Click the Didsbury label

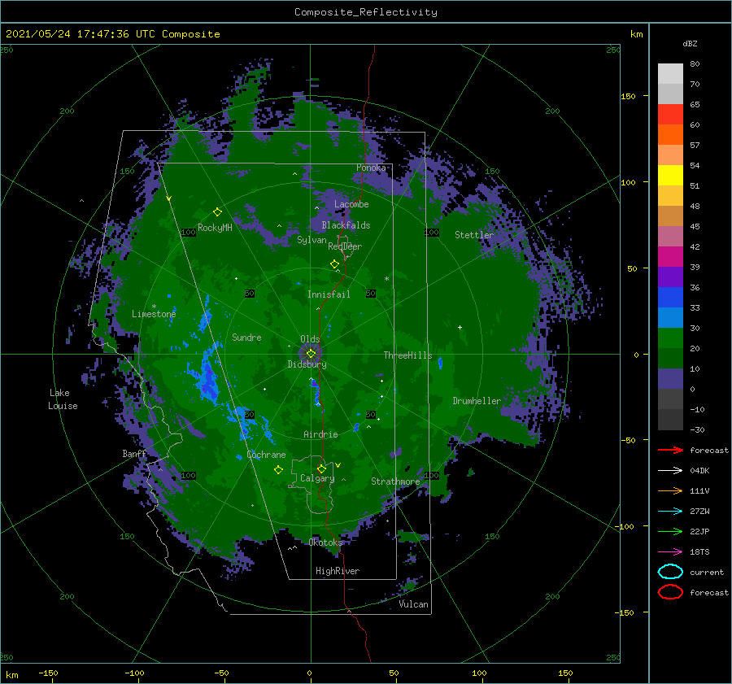click(307, 364)
